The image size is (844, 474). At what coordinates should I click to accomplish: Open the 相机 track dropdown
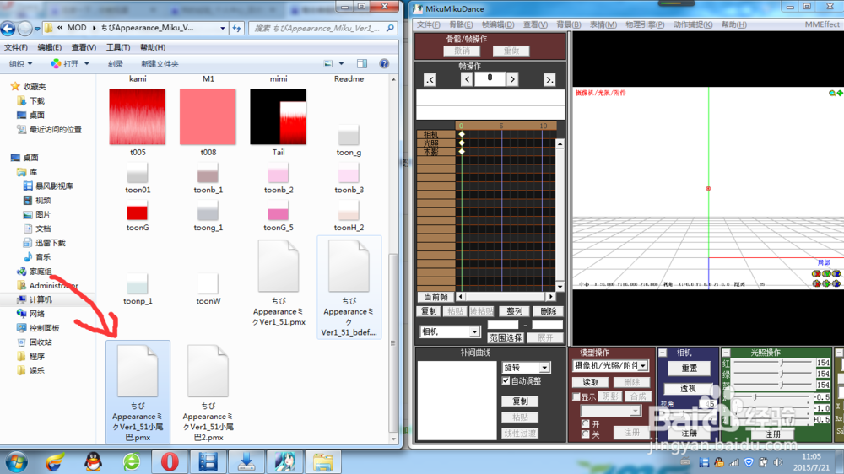pos(474,332)
